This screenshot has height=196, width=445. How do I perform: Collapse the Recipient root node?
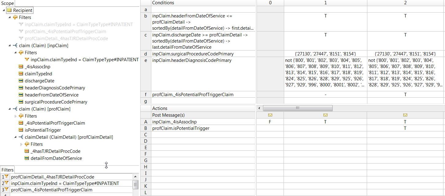3,10
